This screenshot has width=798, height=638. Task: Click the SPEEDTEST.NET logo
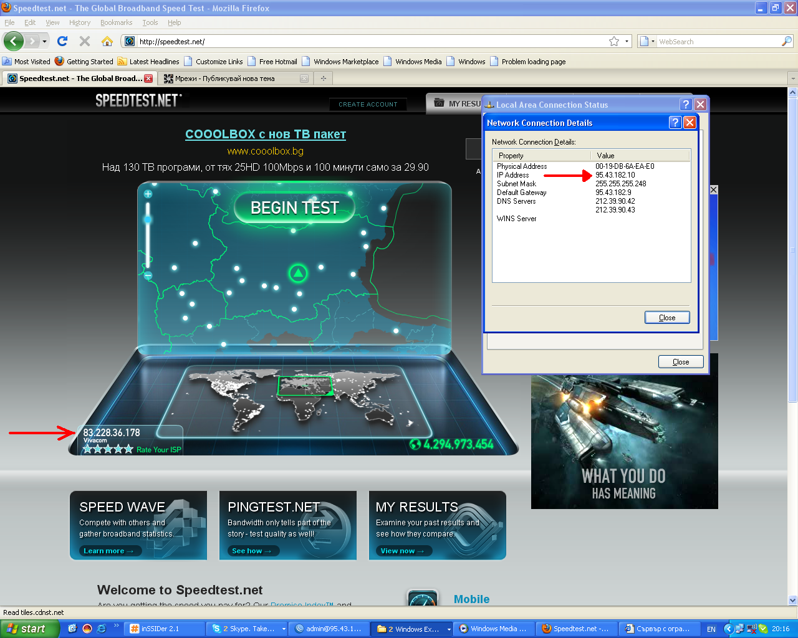pos(138,100)
